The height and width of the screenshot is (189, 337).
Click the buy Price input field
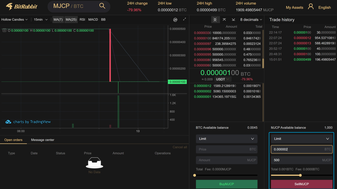226,149
